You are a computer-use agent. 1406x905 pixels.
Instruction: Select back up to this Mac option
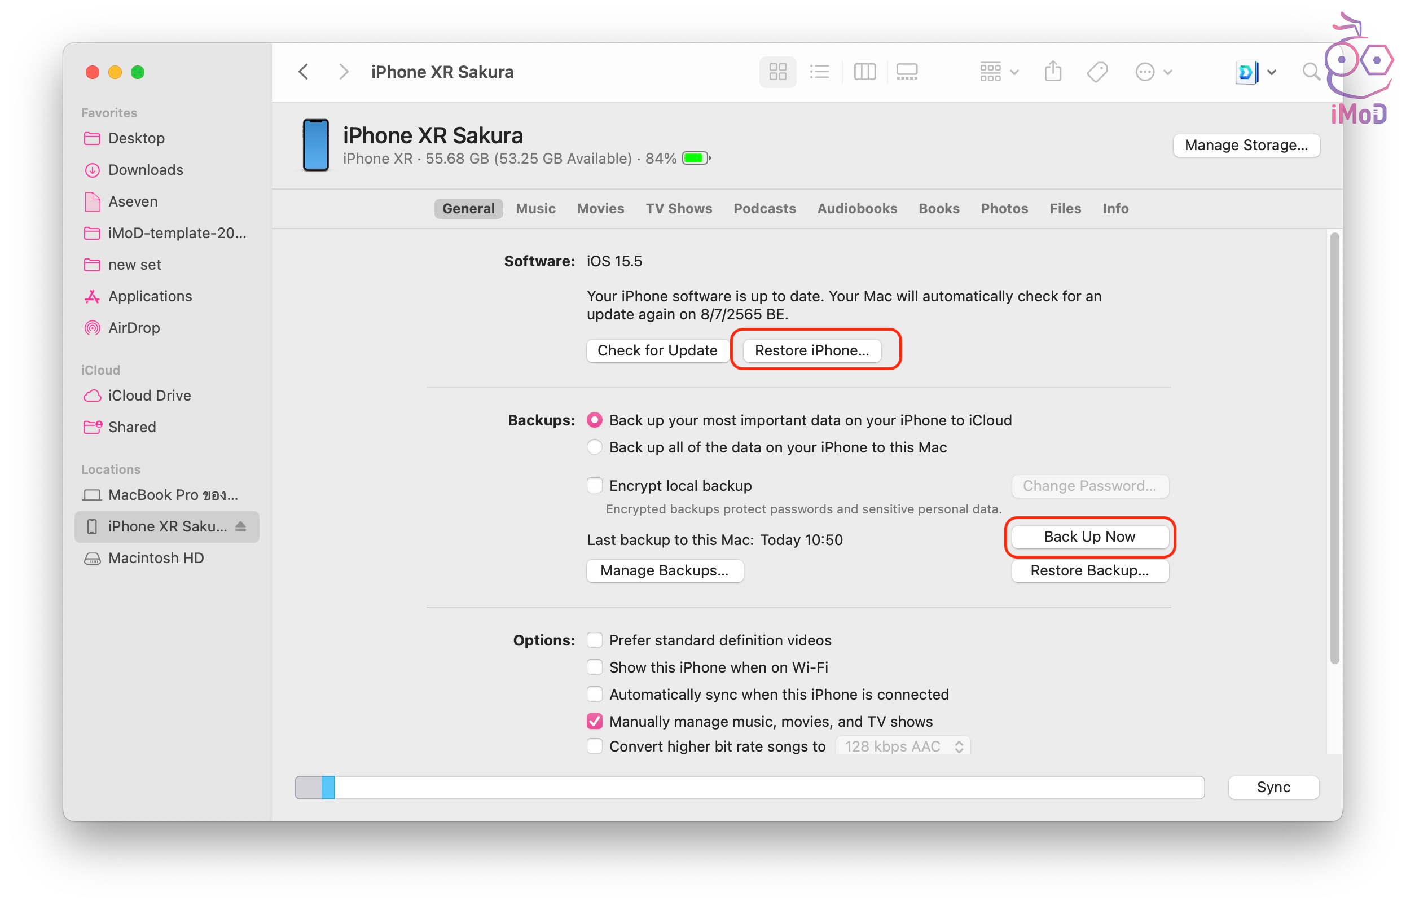[595, 447]
